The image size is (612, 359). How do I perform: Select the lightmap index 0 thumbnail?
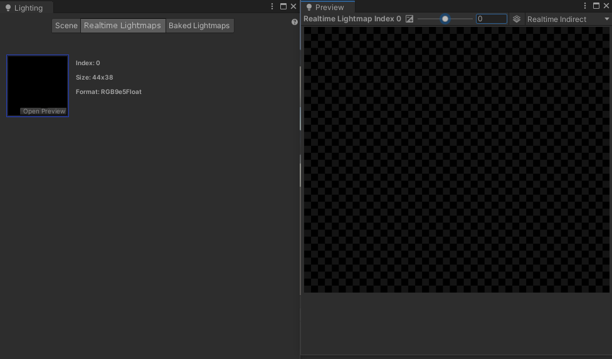point(38,86)
